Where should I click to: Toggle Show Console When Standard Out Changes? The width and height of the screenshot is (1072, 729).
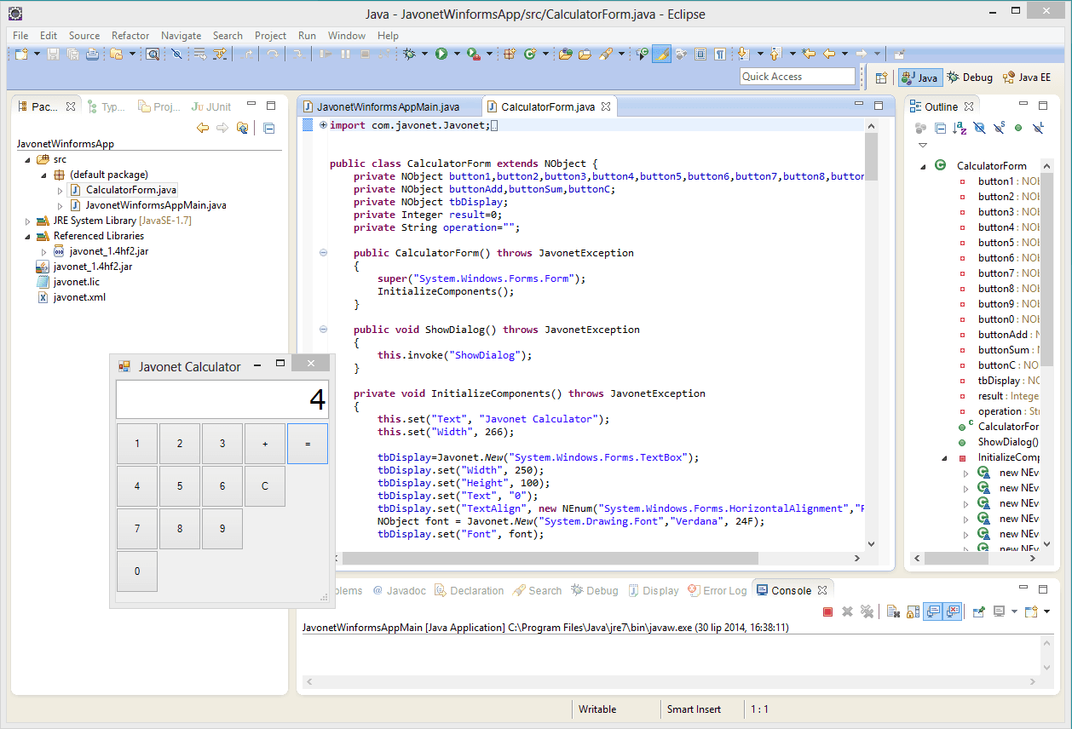click(933, 611)
